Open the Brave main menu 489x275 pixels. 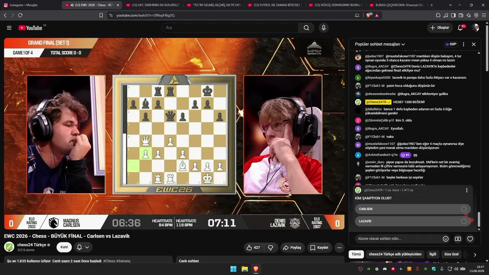coord(484,15)
